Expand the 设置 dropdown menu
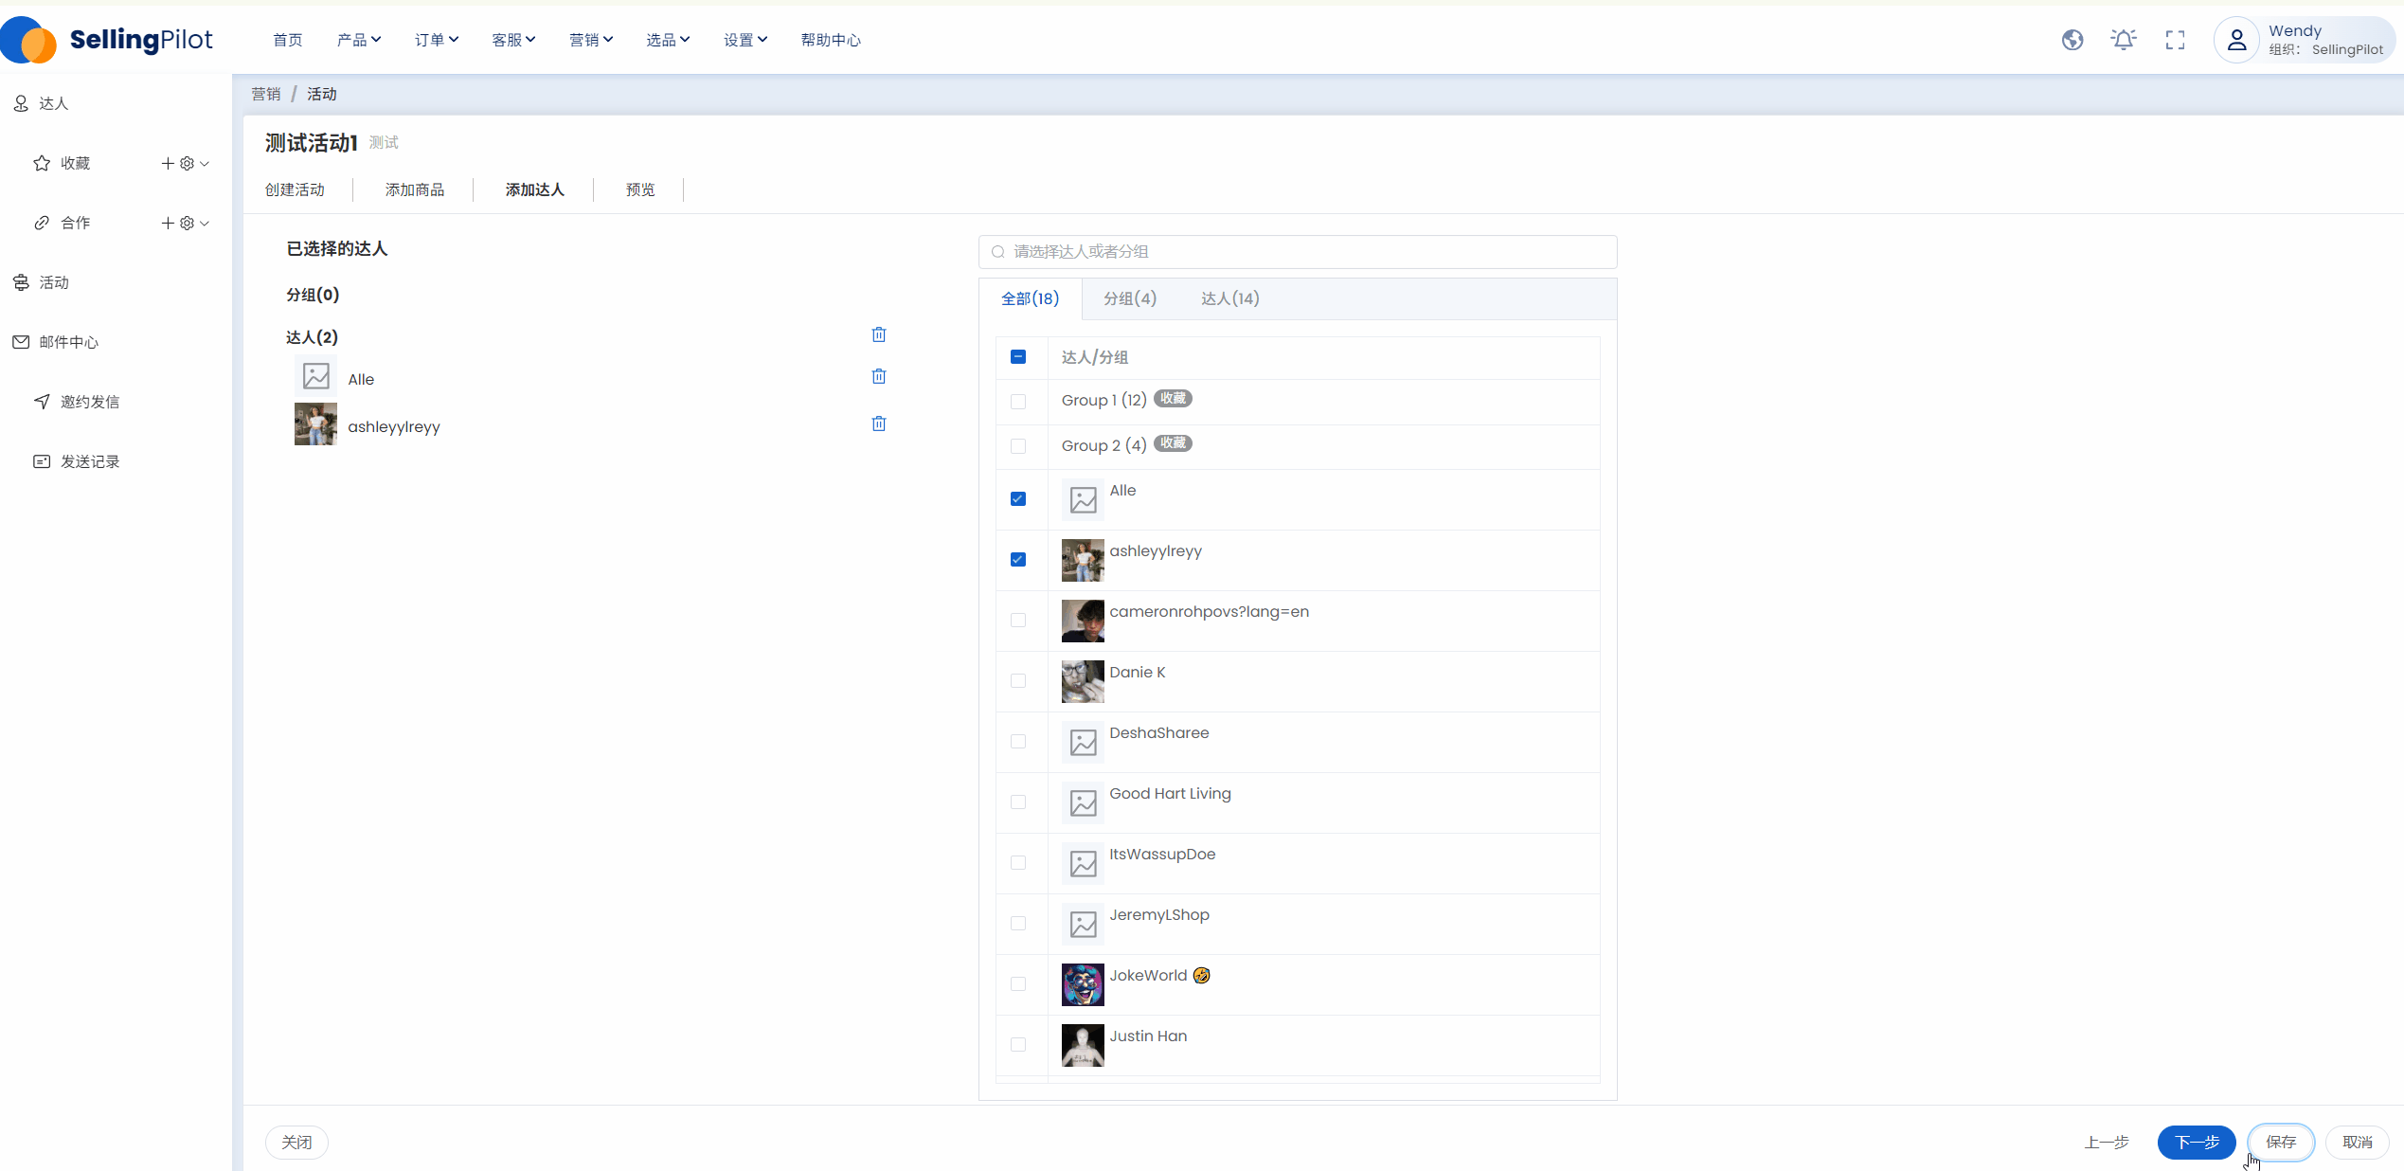 coord(745,40)
